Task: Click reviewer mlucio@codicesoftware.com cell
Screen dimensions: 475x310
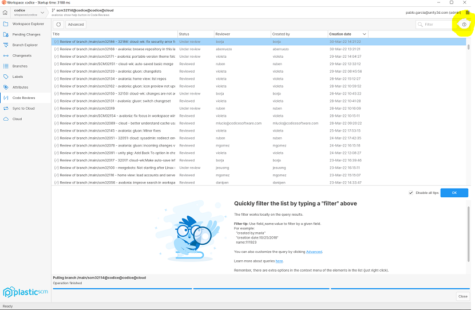Action: click(239, 123)
